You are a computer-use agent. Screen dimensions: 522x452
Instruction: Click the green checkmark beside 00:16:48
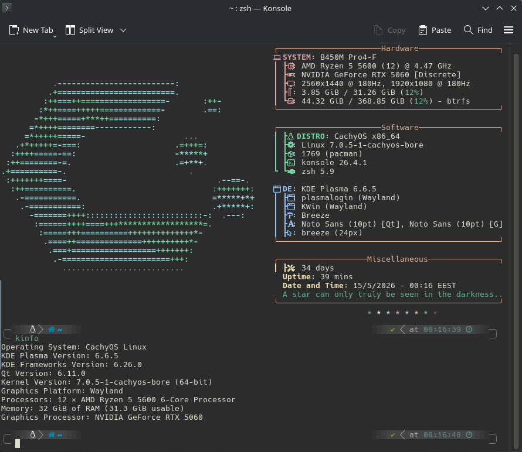pos(393,434)
